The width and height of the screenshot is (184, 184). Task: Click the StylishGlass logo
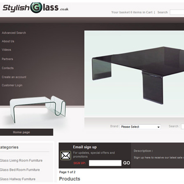pos(35,8)
